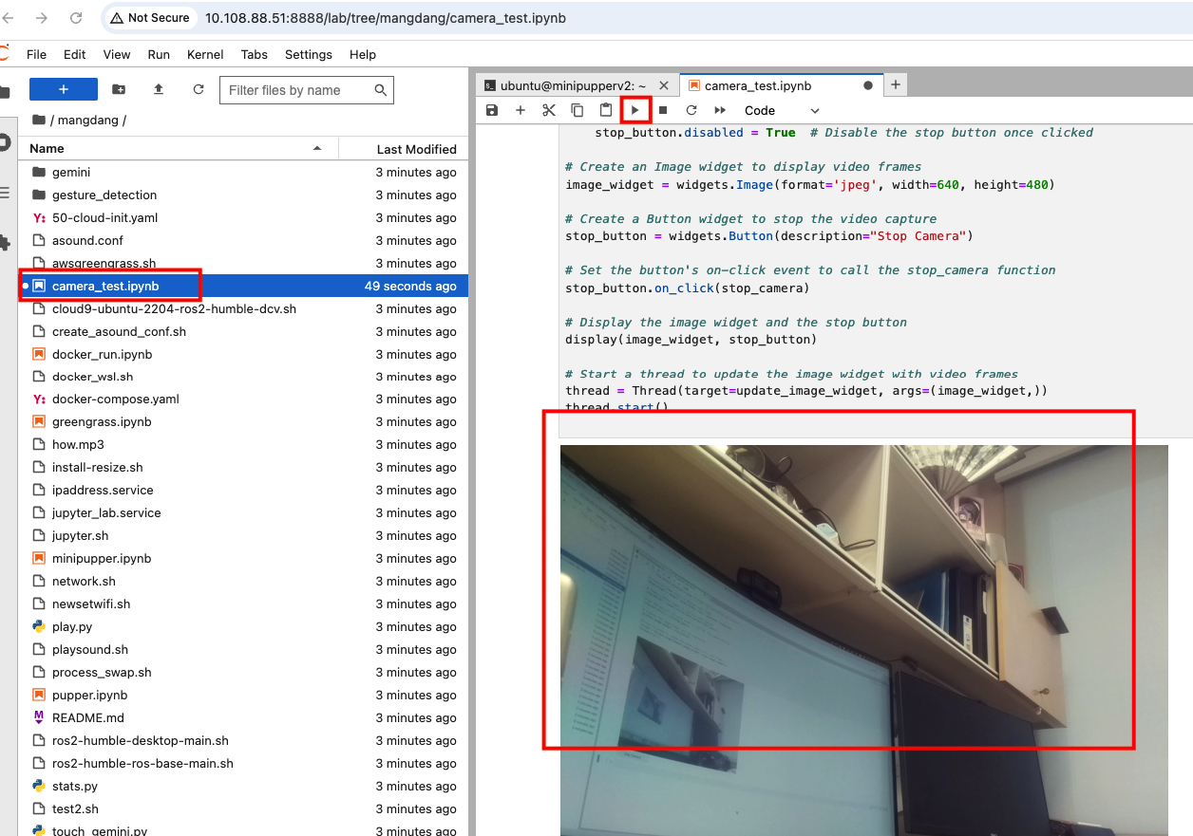Restart kernel and run all cells
Image resolution: width=1193 pixels, height=836 pixels.
tap(720, 110)
